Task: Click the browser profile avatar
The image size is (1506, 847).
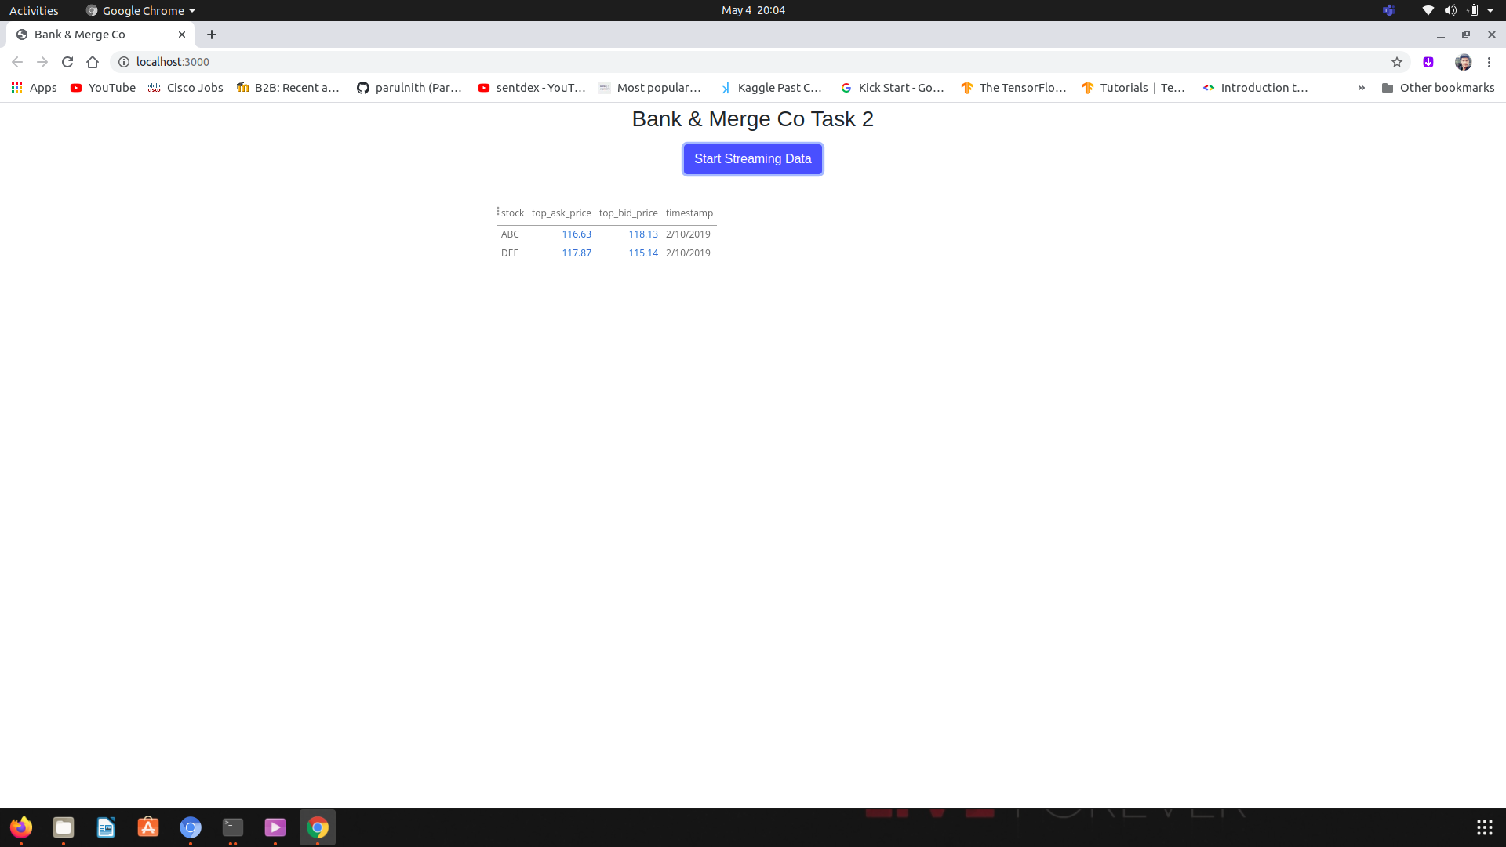Action: 1464,62
